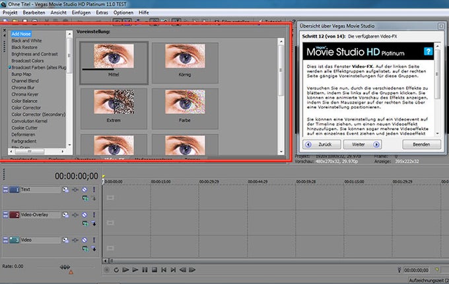Screen dimensions: 449x284
Task: Make Video track a compositing child
Action: pyautogui.click(x=94, y=249)
